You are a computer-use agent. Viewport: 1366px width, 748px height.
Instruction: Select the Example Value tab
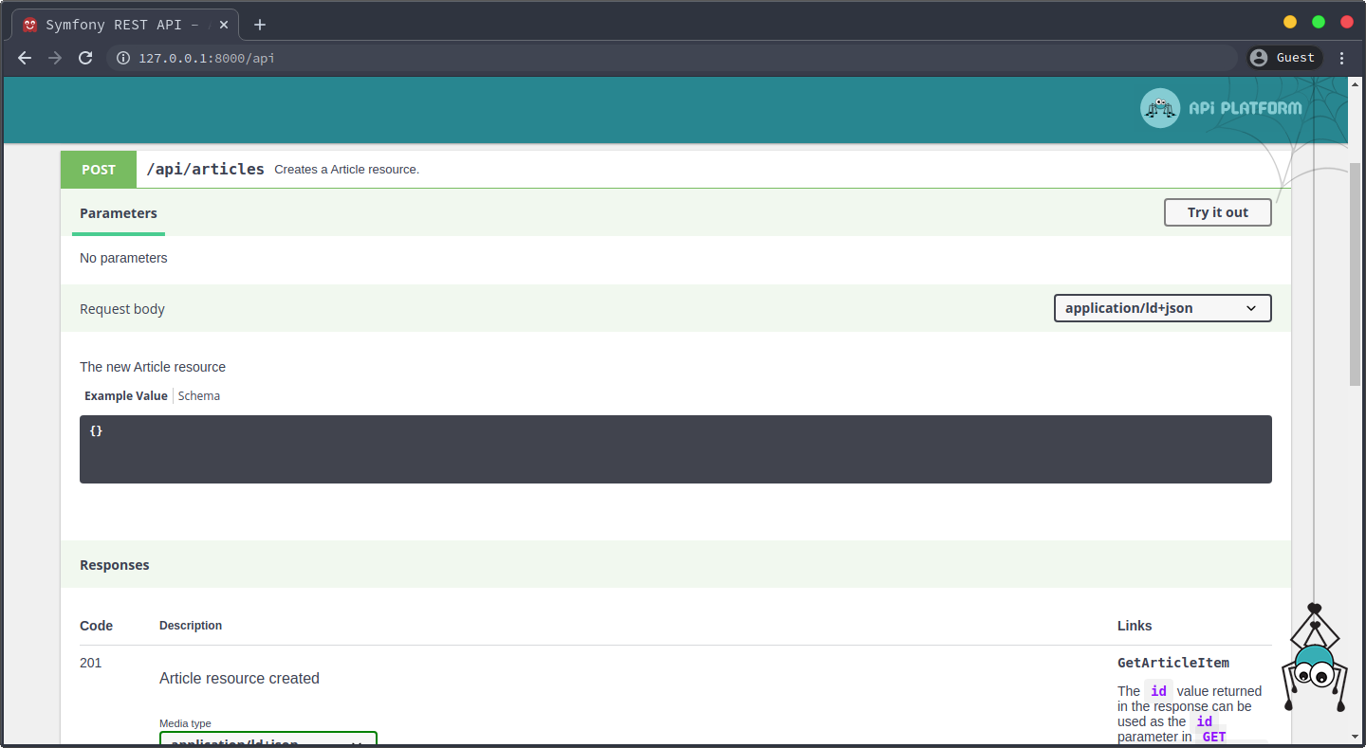(126, 395)
